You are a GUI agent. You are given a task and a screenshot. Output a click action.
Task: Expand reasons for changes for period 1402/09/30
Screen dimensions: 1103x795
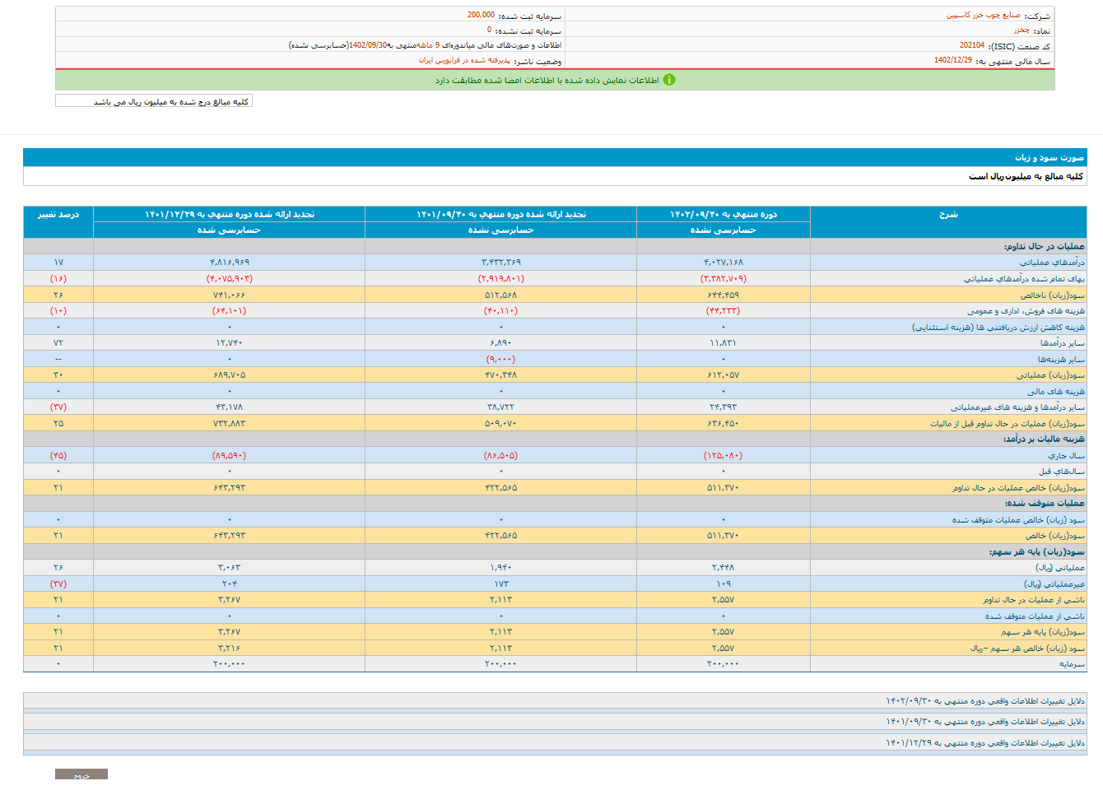984,701
